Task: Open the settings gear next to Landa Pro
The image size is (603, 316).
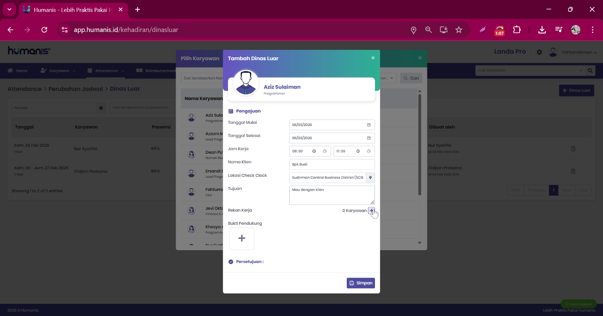Action: point(539,52)
